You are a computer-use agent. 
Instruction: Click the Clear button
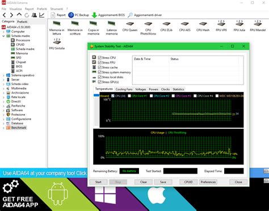tap(144, 182)
